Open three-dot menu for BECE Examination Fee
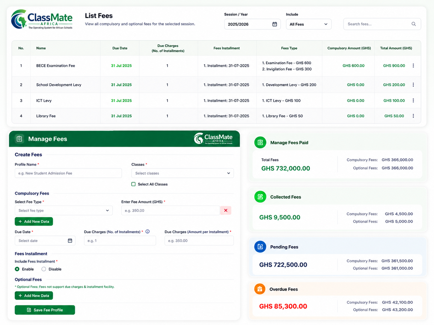This screenshot has height=325, width=434. click(x=413, y=66)
